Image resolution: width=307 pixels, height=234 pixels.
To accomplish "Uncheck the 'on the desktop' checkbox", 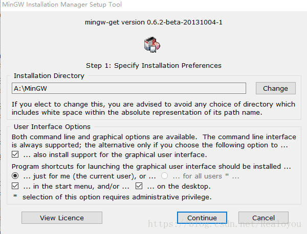I will pyautogui.click(x=139, y=186).
